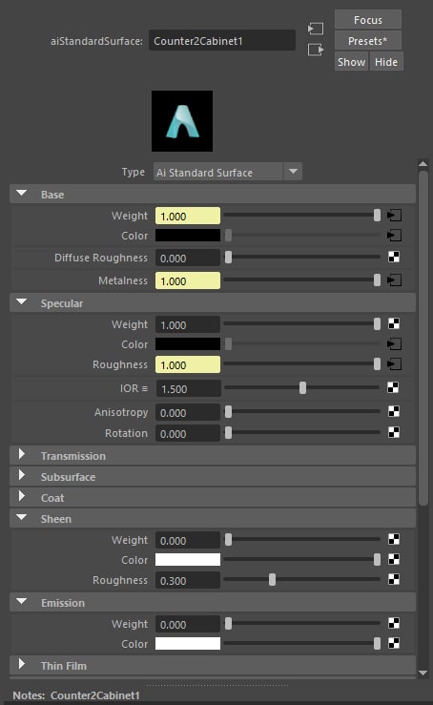Map the Sheen Weight checker button
The width and height of the screenshot is (433, 705).
394,539
